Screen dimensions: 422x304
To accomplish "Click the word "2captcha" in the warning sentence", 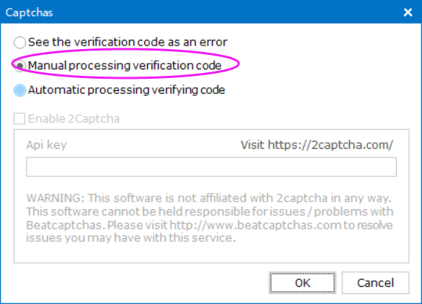I will [x=302, y=199].
